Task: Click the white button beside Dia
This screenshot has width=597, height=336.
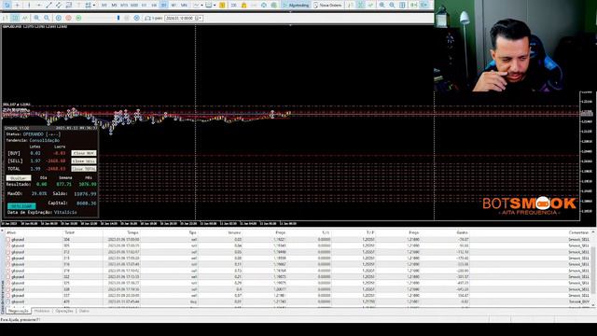Action: click(19, 178)
